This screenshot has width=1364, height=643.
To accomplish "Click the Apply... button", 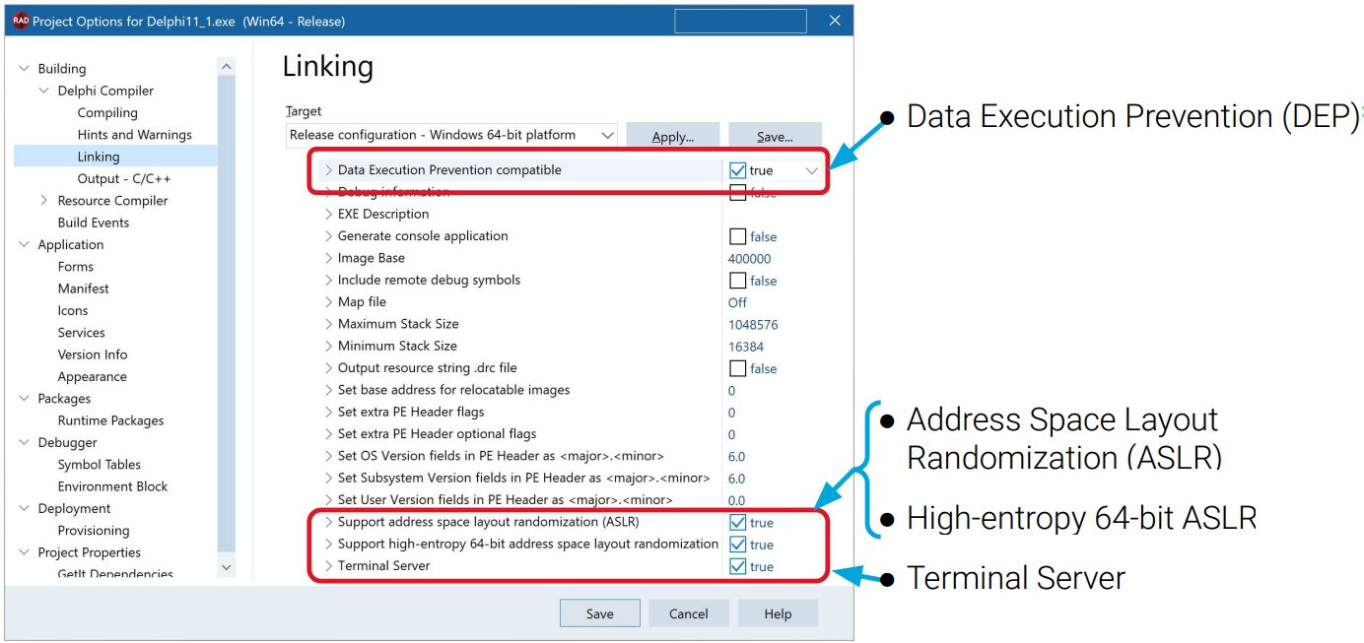I will tap(673, 136).
